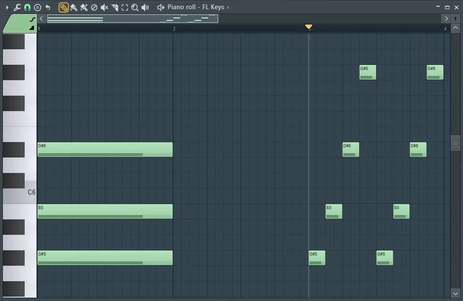Screen dimensions: 463x301
Task: Open the wrench Tools menu
Action: click(x=17, y=7)
